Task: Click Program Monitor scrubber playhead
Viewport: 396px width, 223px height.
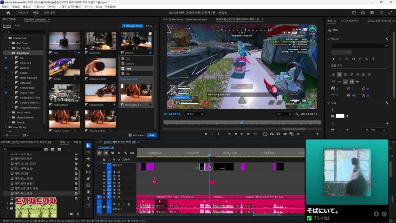Action: 242,123
